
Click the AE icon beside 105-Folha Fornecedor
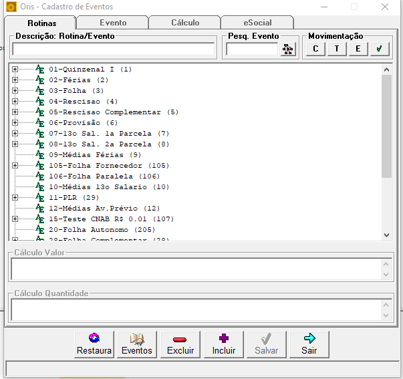(40, 166)
